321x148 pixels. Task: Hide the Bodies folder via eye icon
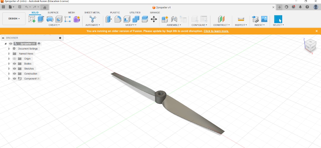pos(15,64)
